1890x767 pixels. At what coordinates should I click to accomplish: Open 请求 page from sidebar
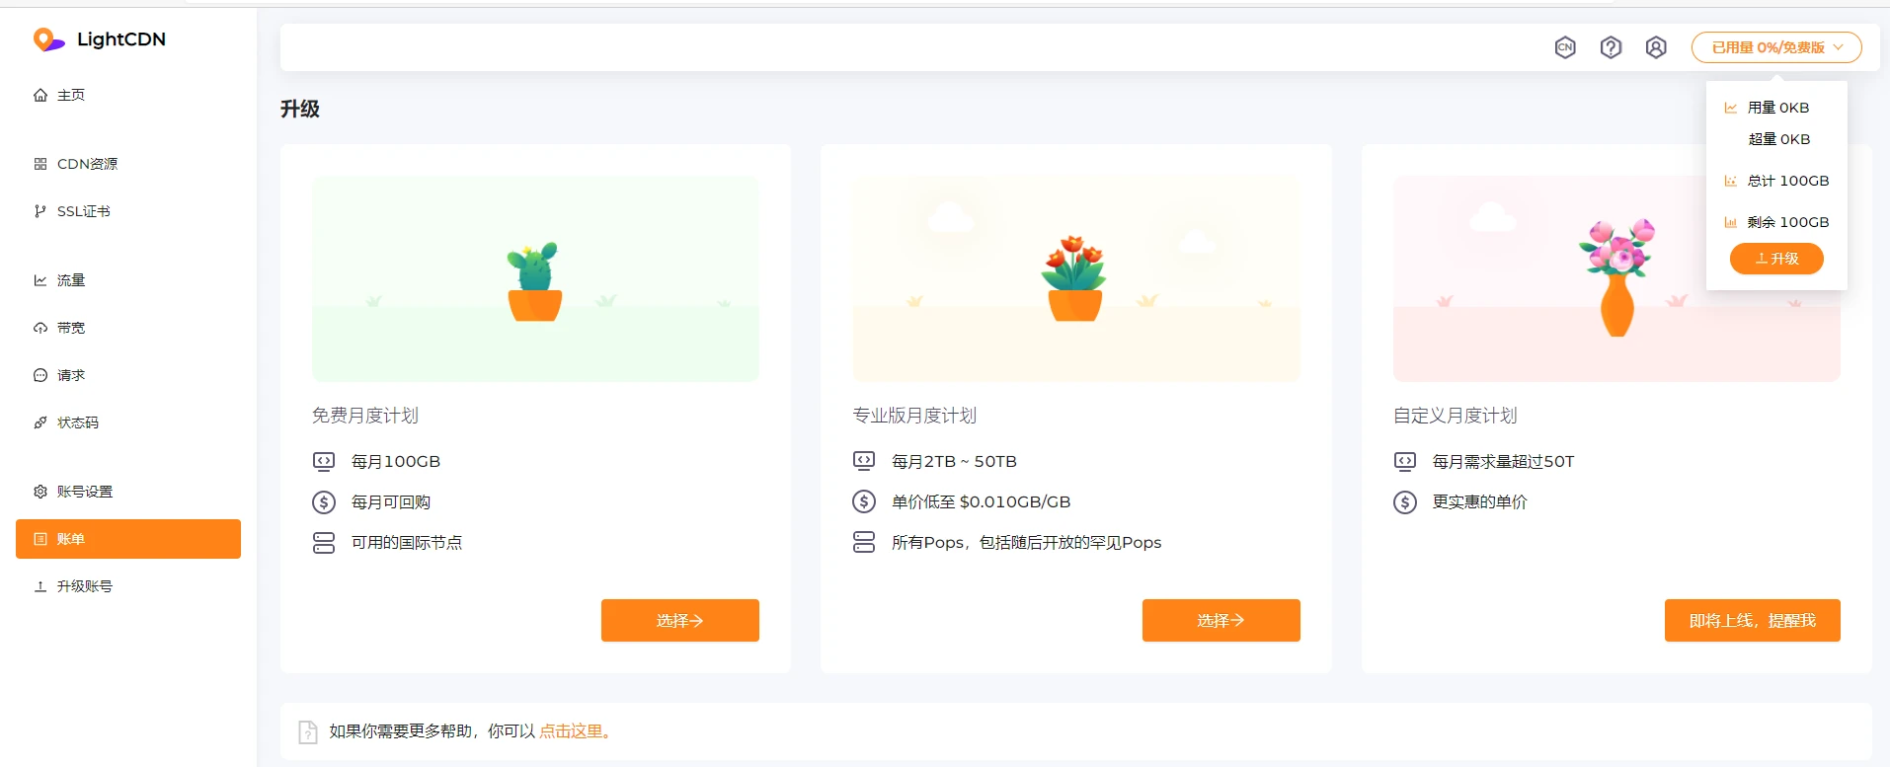(x=70, y=375)
